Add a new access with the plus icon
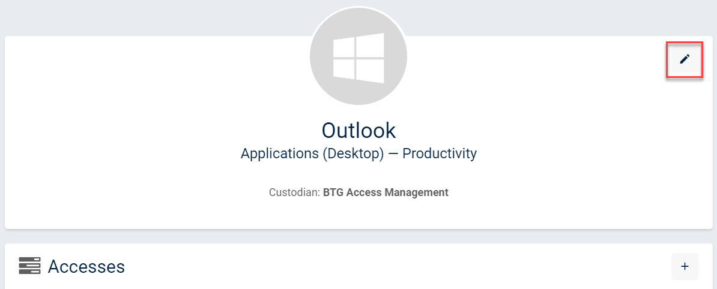The image size is (717, 289). (x=685, y=266)
